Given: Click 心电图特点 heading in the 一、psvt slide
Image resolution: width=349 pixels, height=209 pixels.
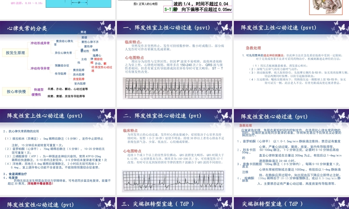Looking at the screenshot, I should [x=134, y=58].
